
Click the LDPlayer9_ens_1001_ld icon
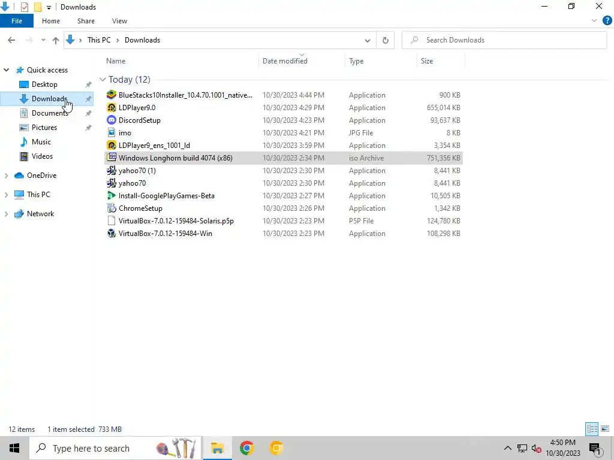point(112,145)
